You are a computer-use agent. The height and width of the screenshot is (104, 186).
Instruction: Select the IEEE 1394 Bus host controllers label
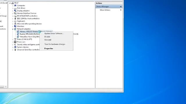(x=28, y=18)
